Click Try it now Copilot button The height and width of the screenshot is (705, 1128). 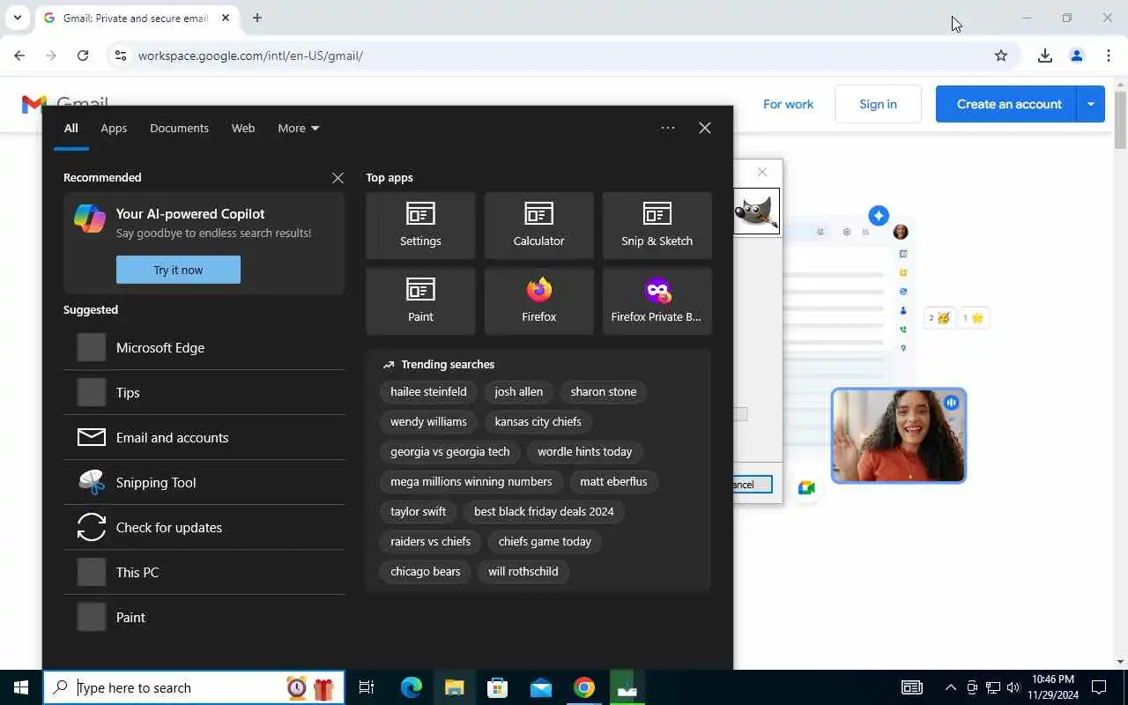point(178,270)
